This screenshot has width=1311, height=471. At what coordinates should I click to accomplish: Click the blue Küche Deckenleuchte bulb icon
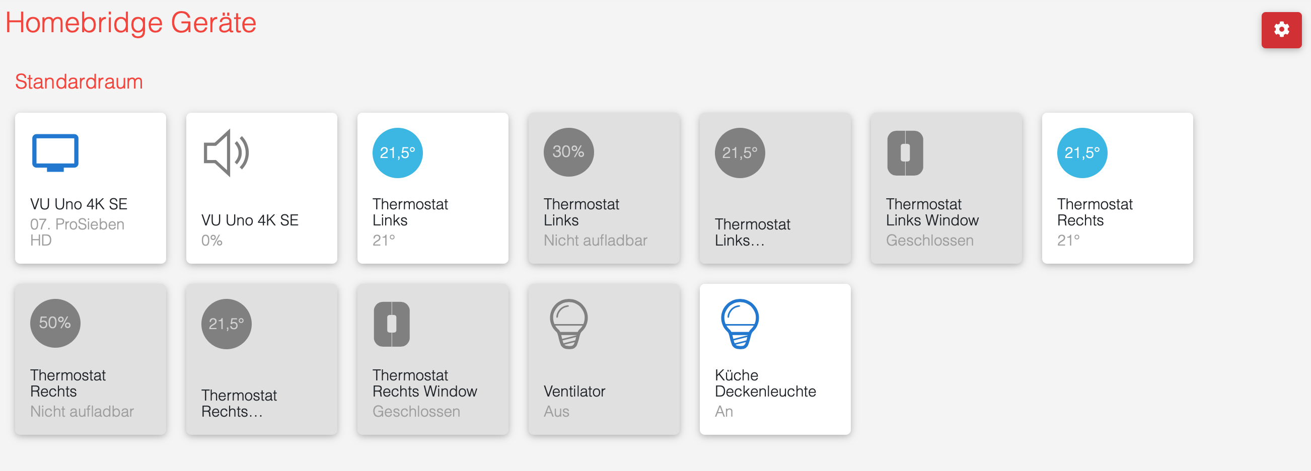740,324
